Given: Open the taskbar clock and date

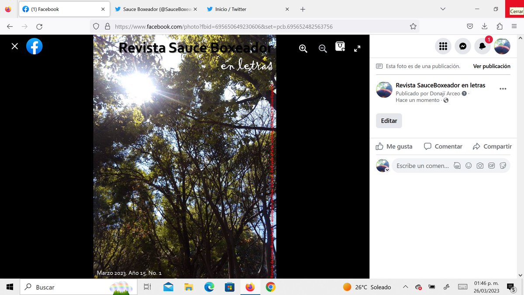Looking at the screenshot, I should click(486, 287).
